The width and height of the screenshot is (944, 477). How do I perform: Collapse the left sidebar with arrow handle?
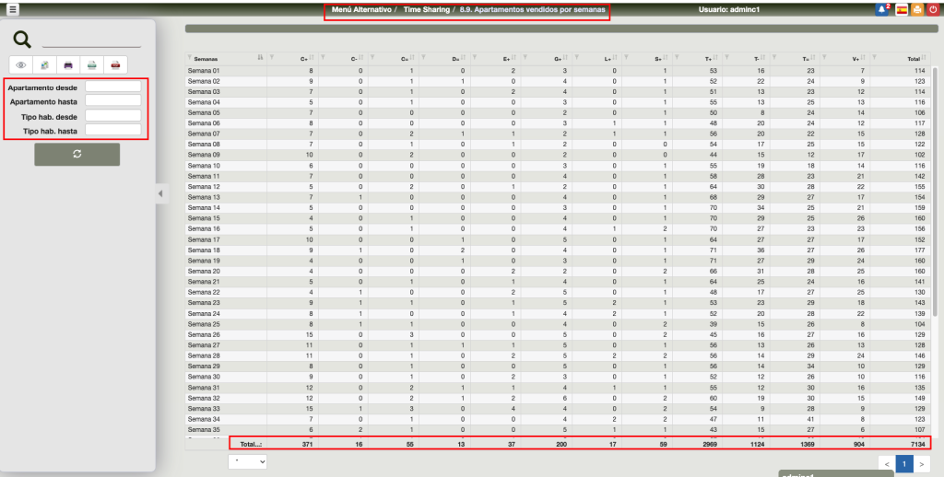click(159, 193)
